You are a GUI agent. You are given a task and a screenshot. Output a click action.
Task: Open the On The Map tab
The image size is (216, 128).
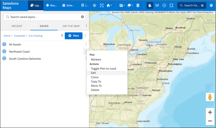(71, 26)
